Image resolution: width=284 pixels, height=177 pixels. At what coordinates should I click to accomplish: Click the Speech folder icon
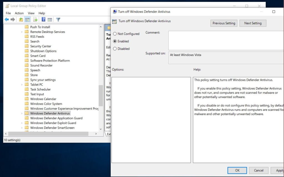(27, 70)
